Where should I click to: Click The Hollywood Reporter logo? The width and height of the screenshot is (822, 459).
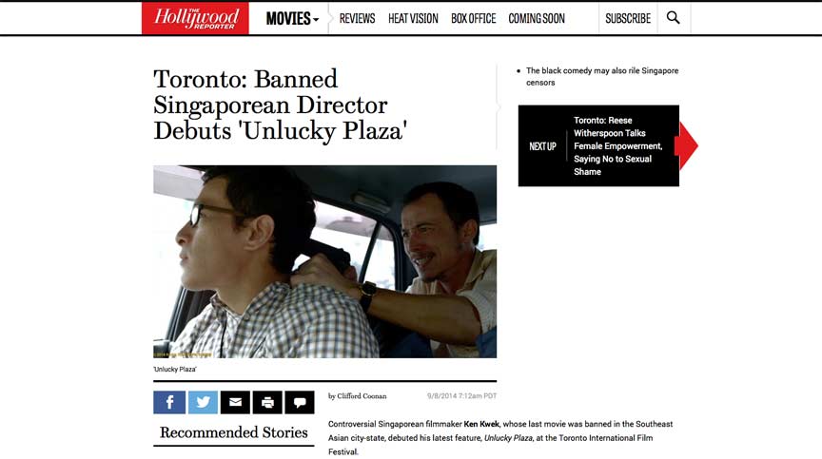tap(195, 18)
